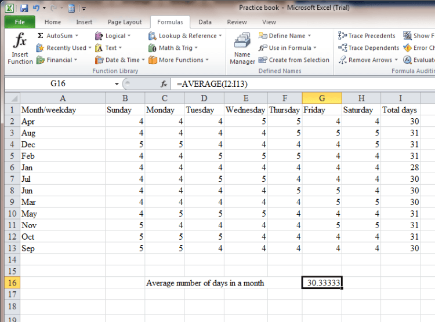Select row 1 header
This screenshot has width=435, height=322.
(x=12, y=109)
